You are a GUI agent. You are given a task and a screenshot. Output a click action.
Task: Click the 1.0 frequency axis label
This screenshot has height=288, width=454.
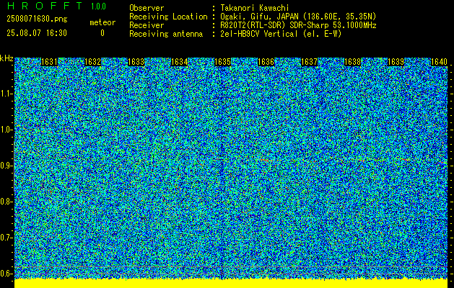(x=6, y=130)
